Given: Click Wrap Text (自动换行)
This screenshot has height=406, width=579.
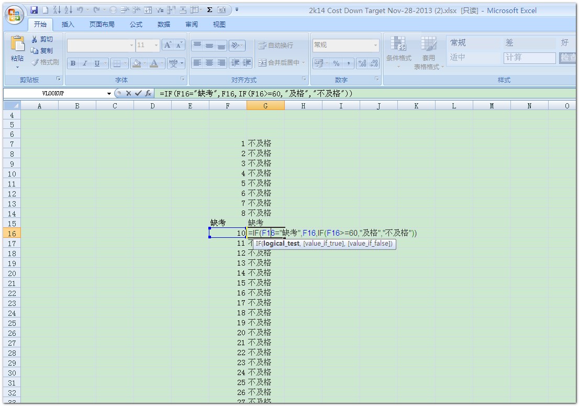Looking at the screenshot, I should tap(275, 45).
